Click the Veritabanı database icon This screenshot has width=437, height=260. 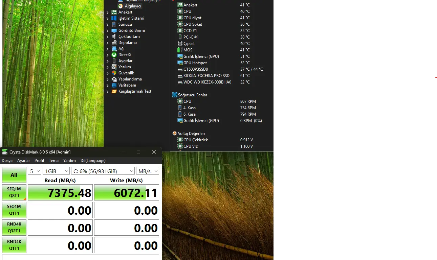114,85
